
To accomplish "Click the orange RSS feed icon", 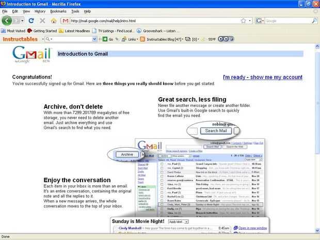I will 142,39.
